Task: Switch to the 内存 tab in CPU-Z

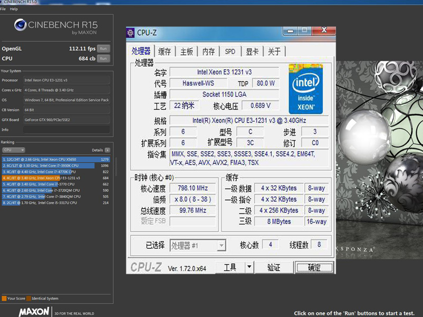Action: (x=208, y=51)
